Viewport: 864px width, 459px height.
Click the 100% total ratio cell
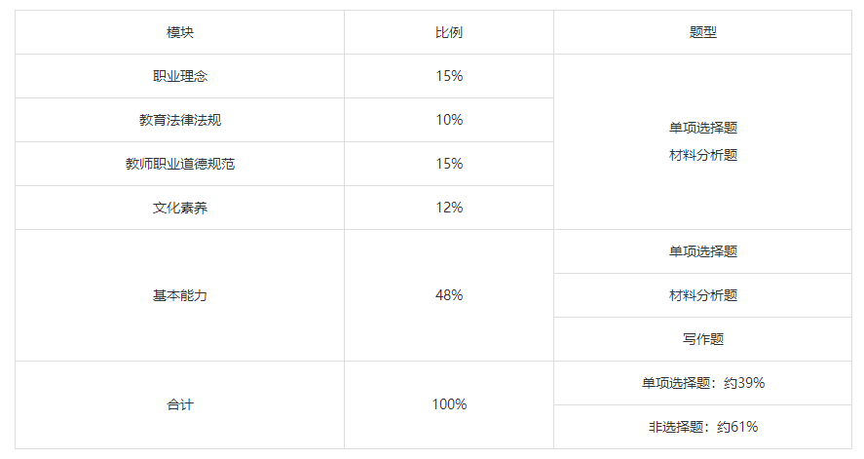[448, 405]
